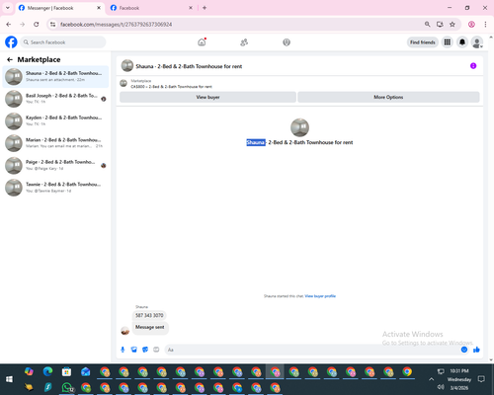Open the Marian conversation
Image resolution: width=494 pixels, height=395 pixels.
pos(55,143)
